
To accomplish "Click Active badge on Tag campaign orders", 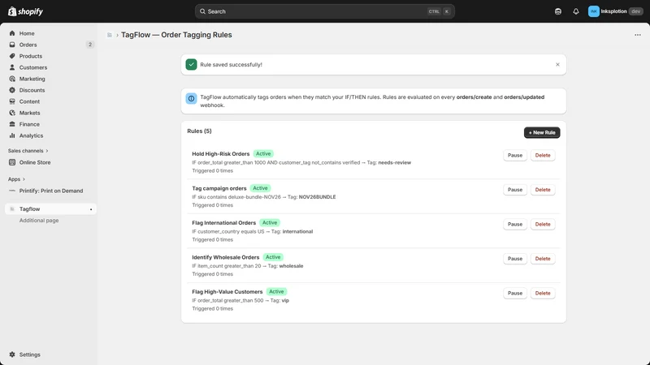I will (260, 188).
